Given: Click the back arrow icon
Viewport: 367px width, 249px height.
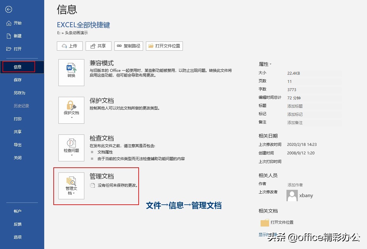Looking at the screenshot, I should tap(9, 9).
